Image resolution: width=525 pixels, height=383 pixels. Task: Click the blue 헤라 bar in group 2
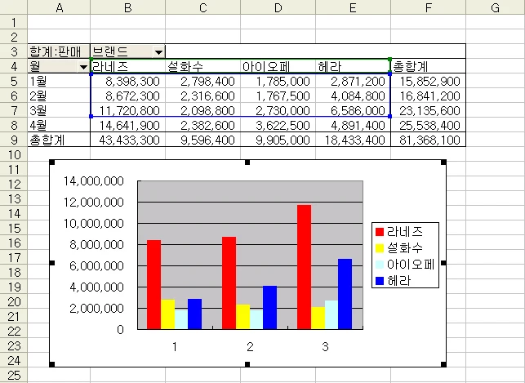[270, 307]
